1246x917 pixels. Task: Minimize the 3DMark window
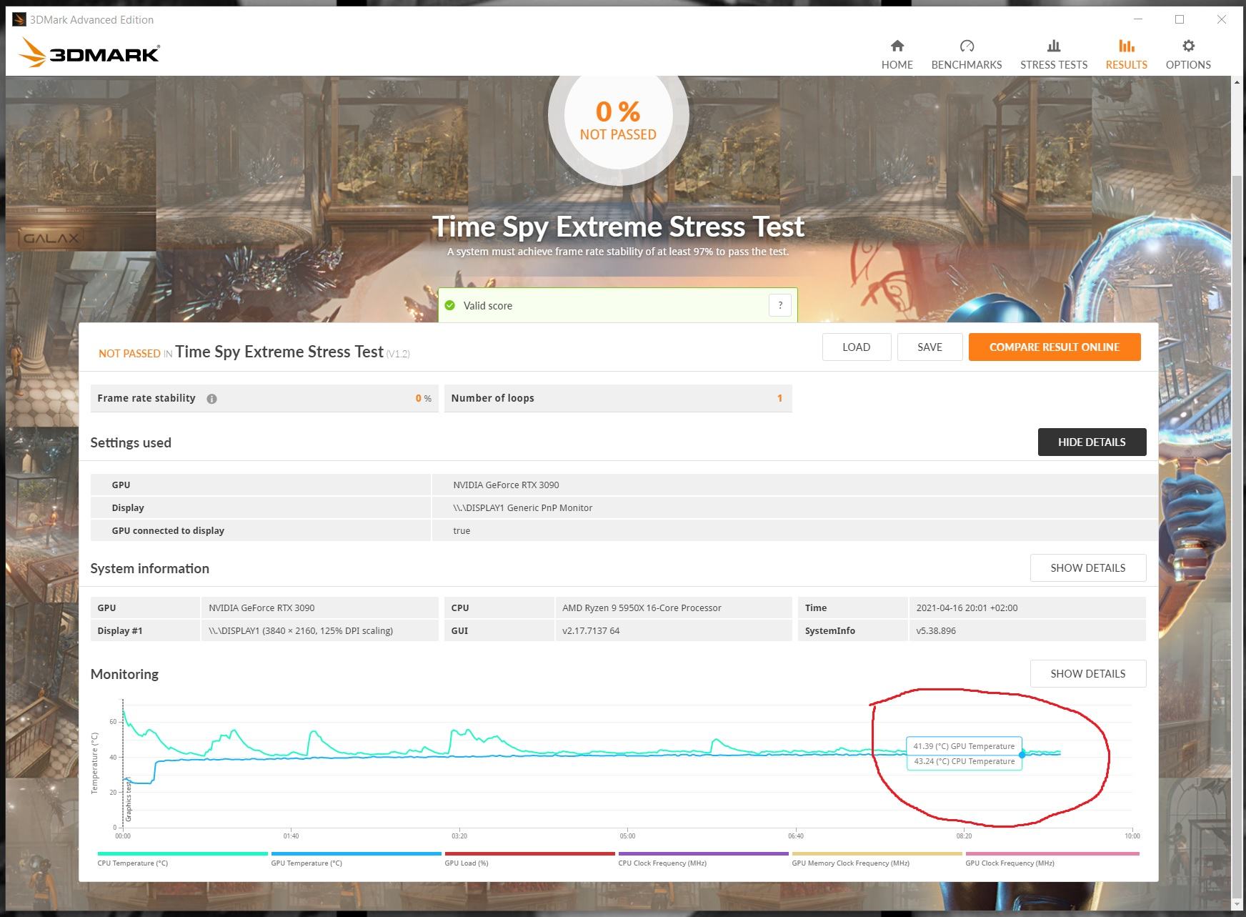tap(1137, 19)
